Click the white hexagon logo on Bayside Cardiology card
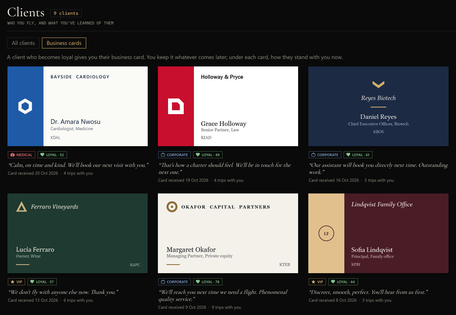Viewport: 456px width, 315px height. [x=25, y=106]
